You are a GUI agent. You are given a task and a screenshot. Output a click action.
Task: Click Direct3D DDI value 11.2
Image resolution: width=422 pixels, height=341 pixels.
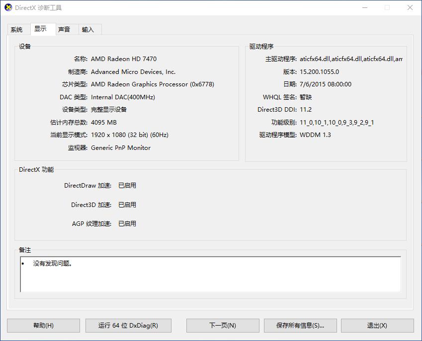tap(306, 109)
